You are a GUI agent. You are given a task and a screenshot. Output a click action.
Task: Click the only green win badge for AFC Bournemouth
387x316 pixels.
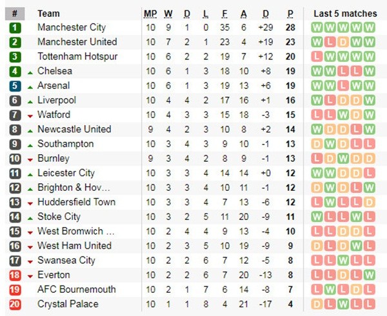[329, 290]
